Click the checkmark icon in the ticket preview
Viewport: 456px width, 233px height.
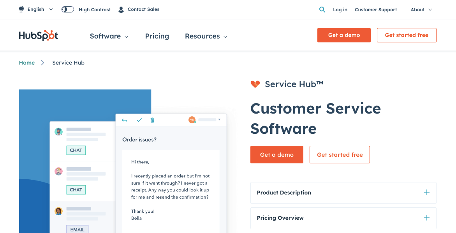[x=139, y=120]
